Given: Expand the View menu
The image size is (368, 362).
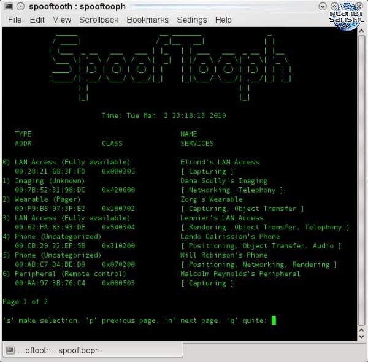Looking at the screenshot, I should 62,20.
